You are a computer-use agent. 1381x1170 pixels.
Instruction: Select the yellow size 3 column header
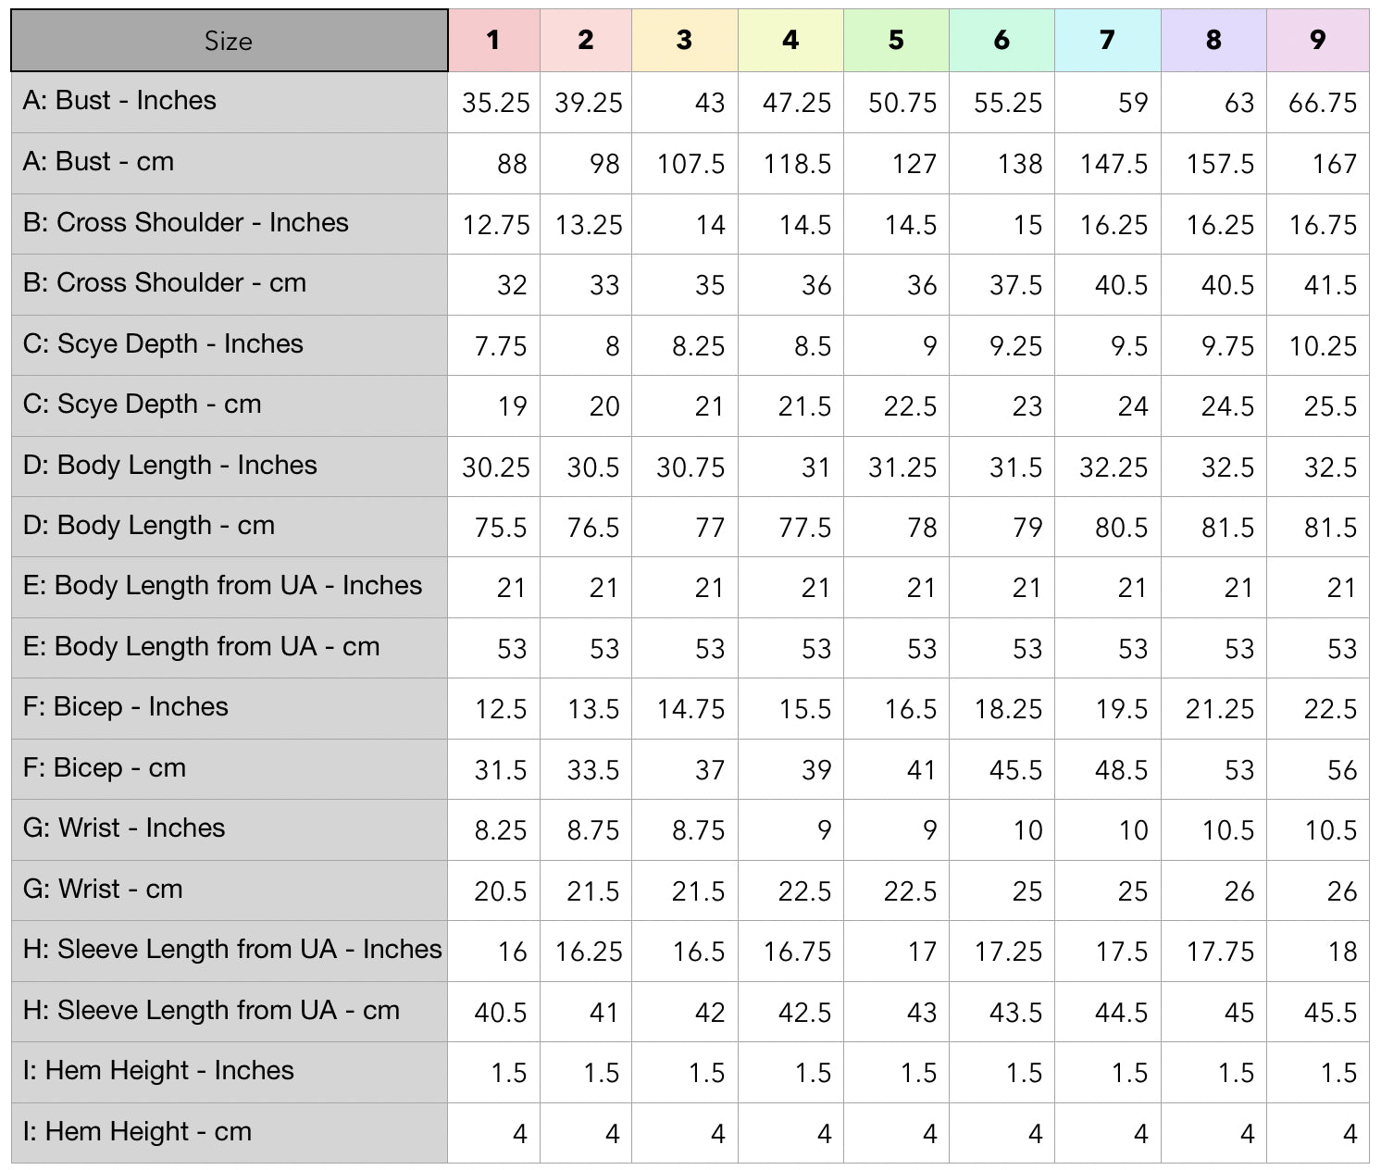pos(684,40)
